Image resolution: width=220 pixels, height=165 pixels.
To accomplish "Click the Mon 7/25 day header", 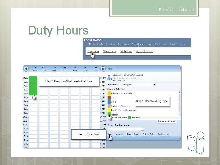I will [43, 69].
